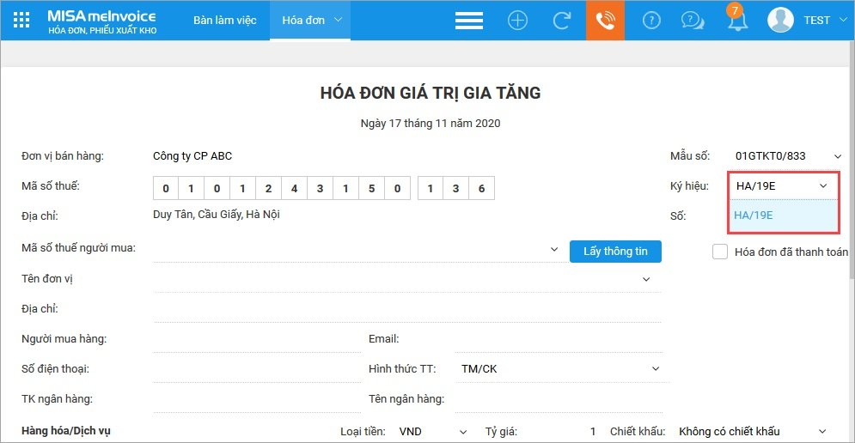
Task: Click the Tên ngân hàng input field
Action: pos(559,399)
